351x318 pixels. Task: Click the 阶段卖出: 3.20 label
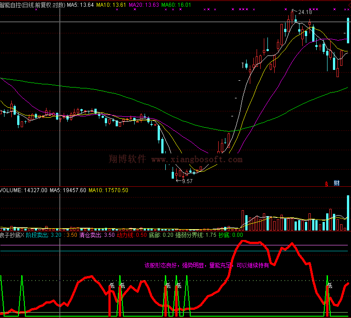pos(43,235)
